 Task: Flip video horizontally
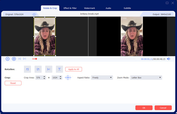click(49, 69)
